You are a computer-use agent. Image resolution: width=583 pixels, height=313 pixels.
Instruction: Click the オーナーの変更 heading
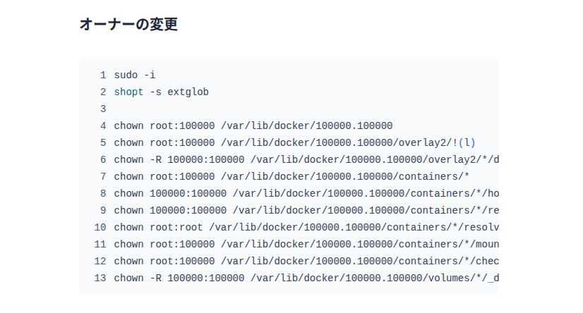coord(128,25)
